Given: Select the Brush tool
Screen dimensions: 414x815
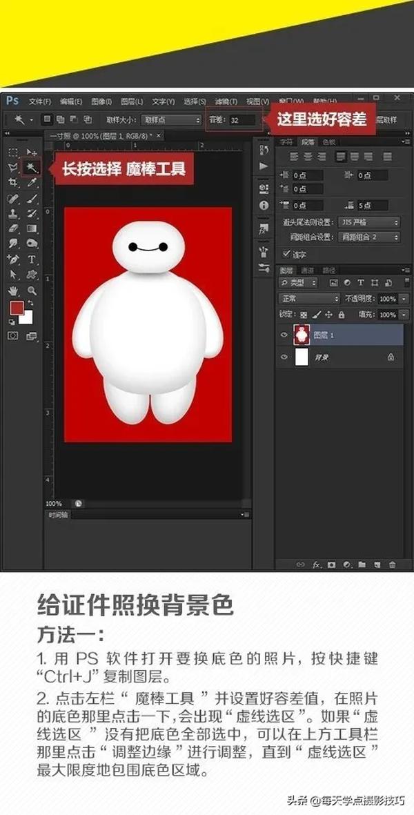Looking at the screenshot, I should pos(32,198).
